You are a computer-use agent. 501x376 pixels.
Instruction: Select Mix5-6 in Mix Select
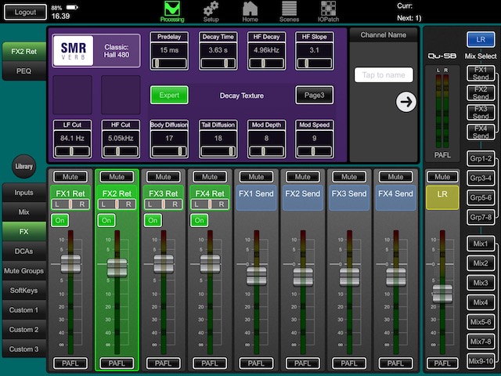(x=481, y=322)
